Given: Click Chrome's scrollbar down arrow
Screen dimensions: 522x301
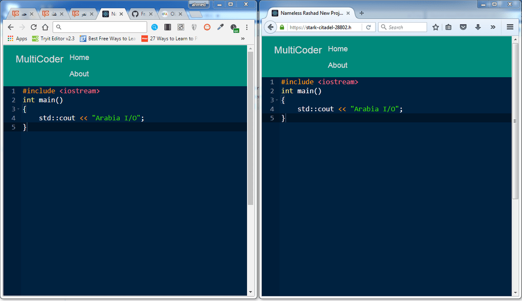Looking at the screenshot, I should (250, 291).
